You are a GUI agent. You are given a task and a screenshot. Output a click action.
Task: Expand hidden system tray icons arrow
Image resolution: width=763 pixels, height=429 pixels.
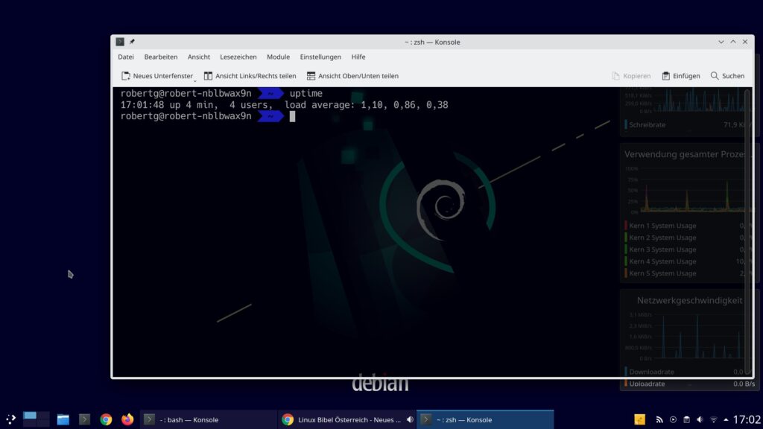pos(726,419)
